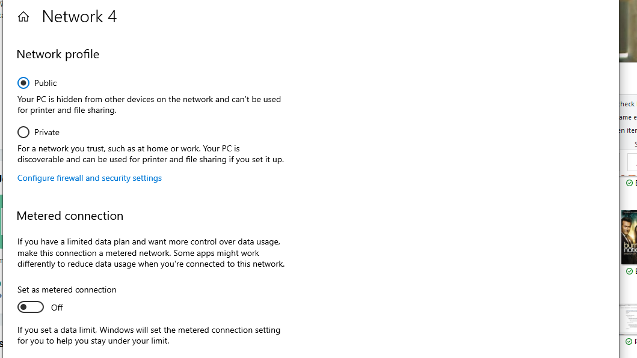Select the Public network profile
637x358 pixels.
[x=23, y=83]
